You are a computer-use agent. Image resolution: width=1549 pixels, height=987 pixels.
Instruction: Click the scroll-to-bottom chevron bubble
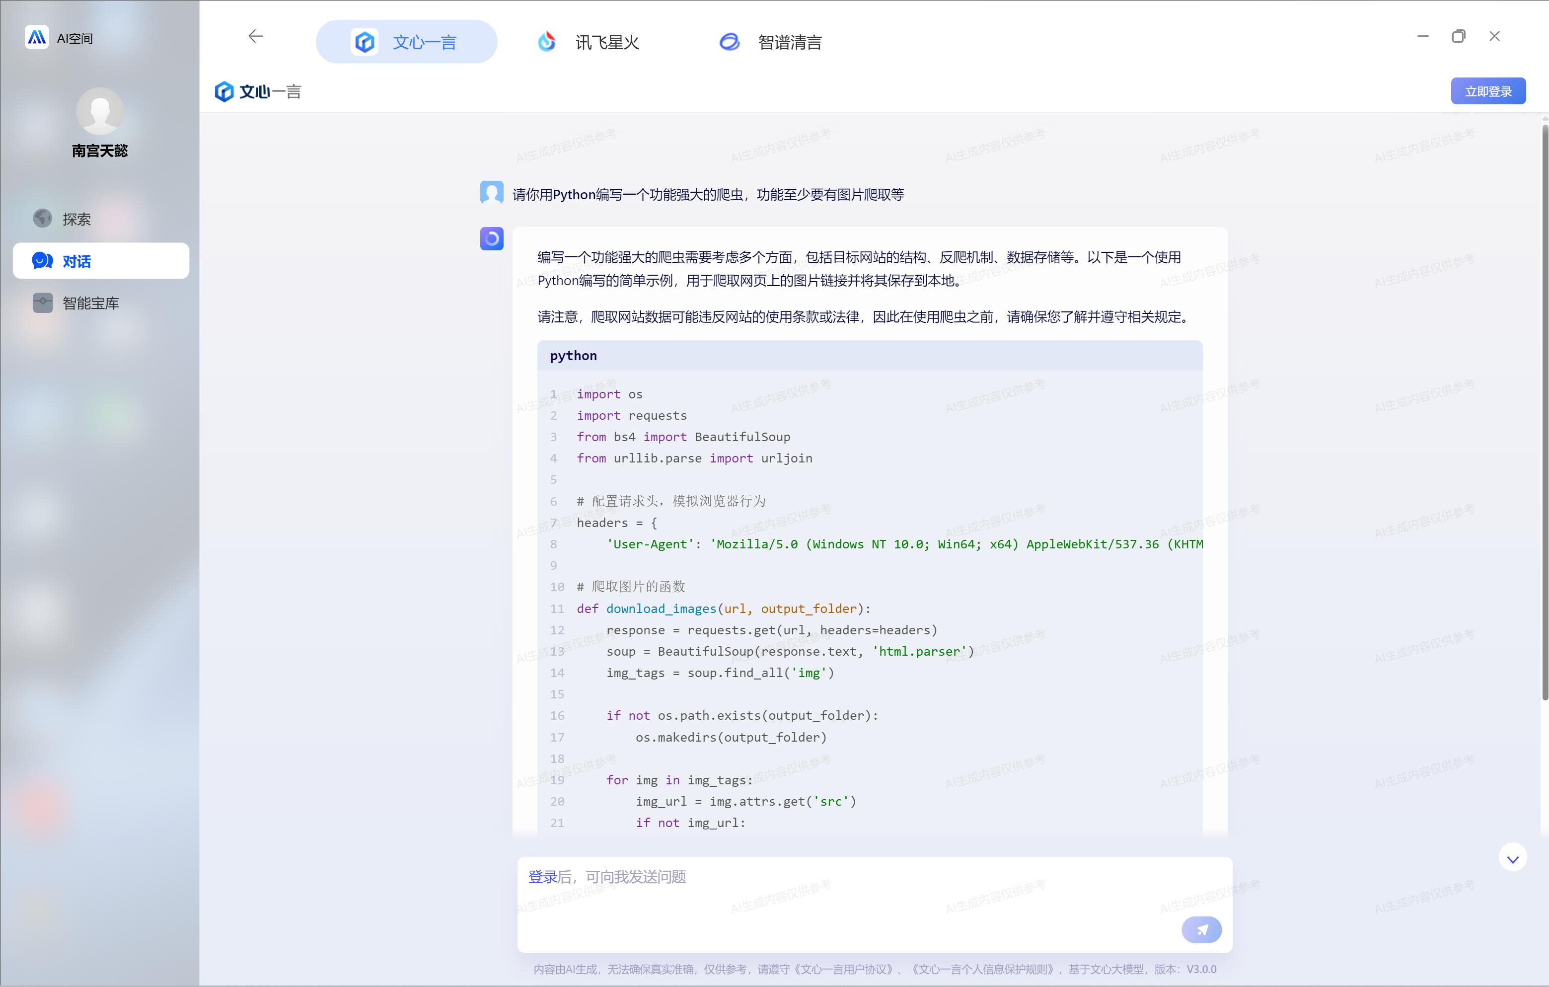[1512, 857]
